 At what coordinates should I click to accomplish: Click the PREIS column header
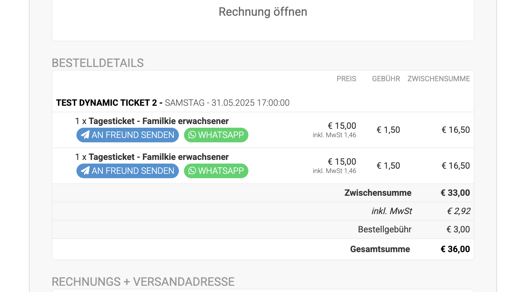[346, 79]
